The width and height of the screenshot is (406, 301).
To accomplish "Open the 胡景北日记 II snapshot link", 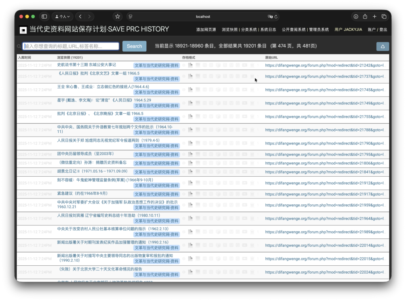I will 86,171.
